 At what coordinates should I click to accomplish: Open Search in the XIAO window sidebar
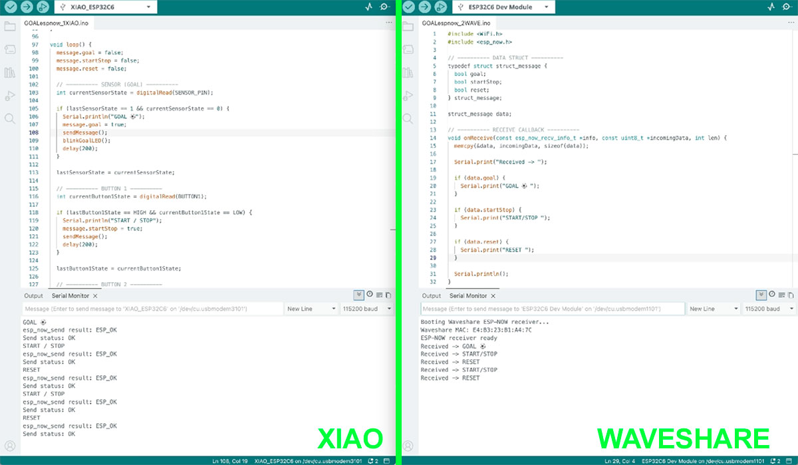pyautogui.click(x=10, y=118)
